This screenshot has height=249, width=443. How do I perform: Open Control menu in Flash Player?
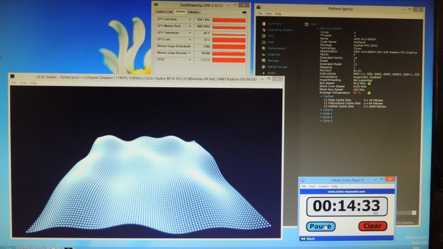323,186
